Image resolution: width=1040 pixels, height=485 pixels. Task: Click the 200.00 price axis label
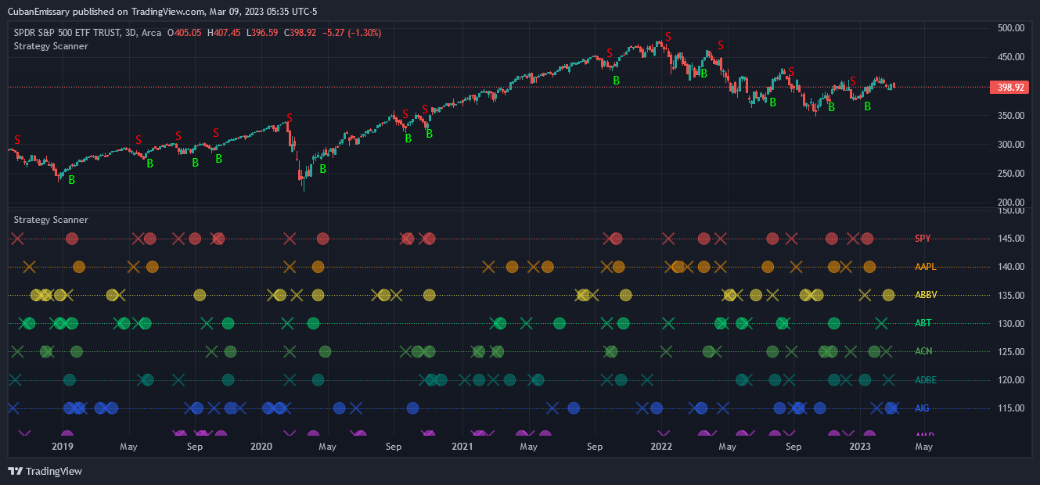[x=1011, y=203]
